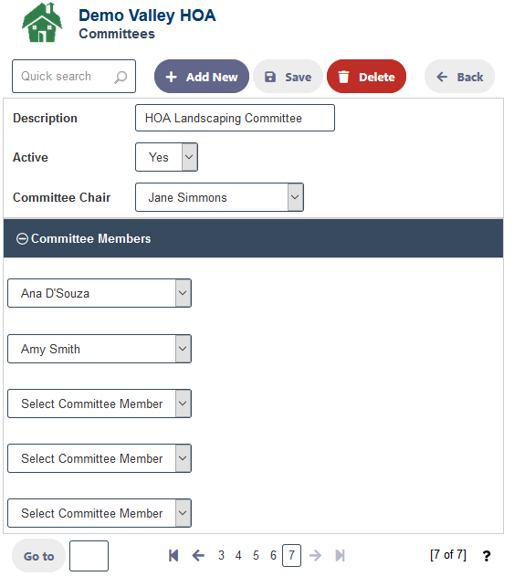This screenshot has height=587, width=514.
Task: Open the Active Yes dropdown
Action: point(166,157)
